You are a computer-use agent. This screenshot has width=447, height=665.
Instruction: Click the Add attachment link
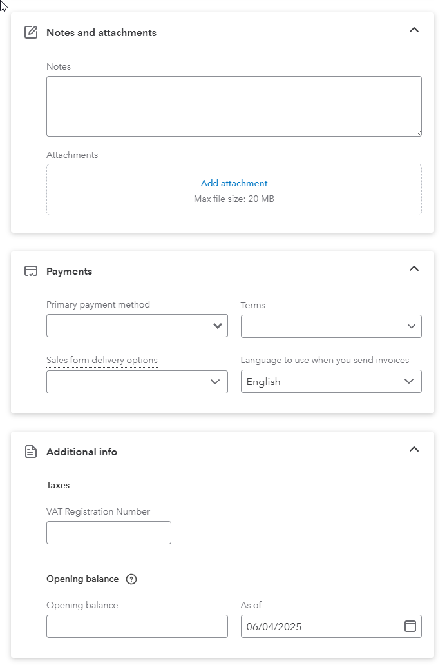(x=234, y=183)
